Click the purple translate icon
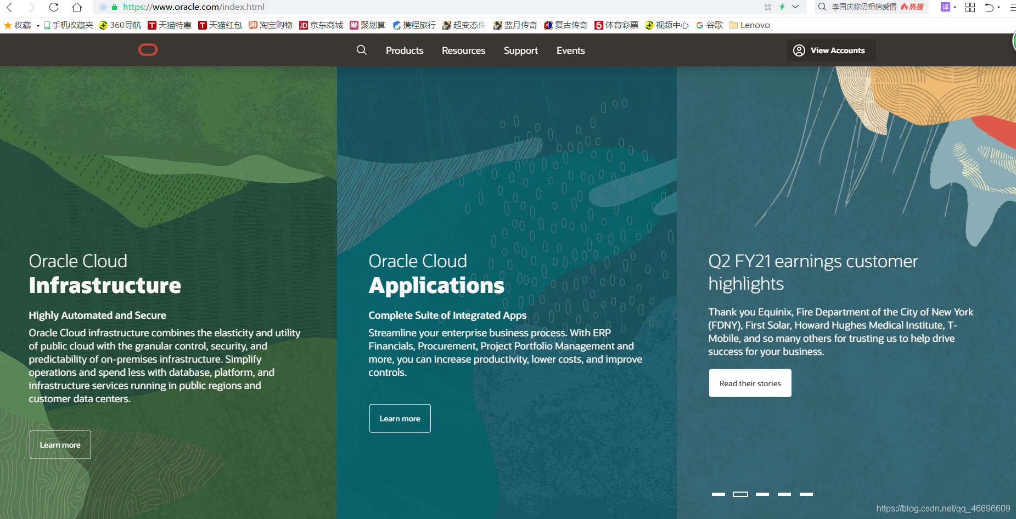 (x=945, y=7)
